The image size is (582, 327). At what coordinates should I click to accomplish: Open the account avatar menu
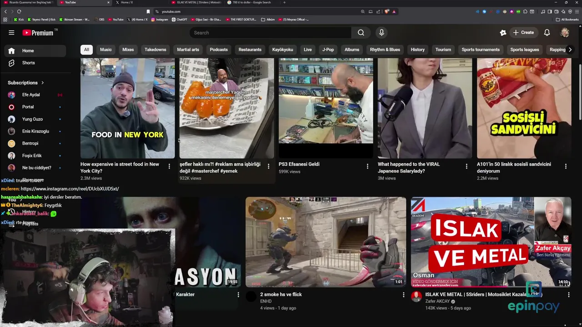565,33
